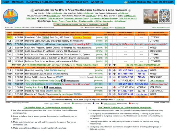175x131 pixels.
Task: Click the green in-person icon for Bellerose group
Action: coord(106,61)
